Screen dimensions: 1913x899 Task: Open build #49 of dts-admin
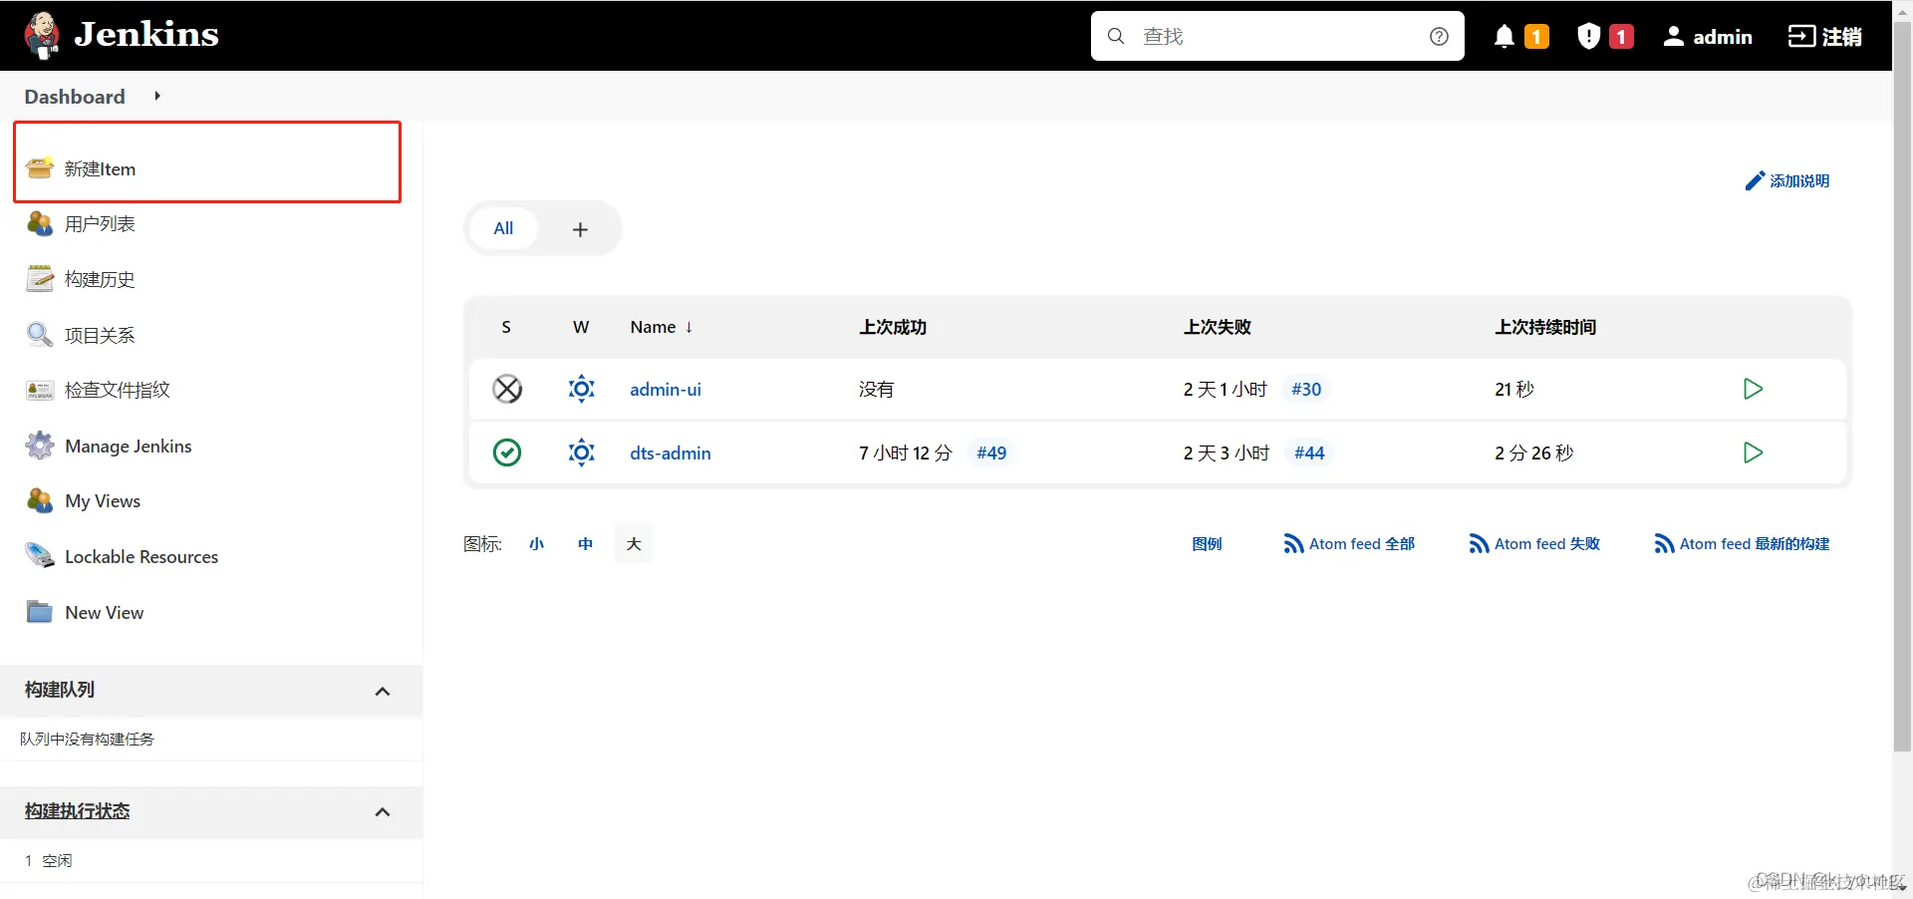coord(991,452)
